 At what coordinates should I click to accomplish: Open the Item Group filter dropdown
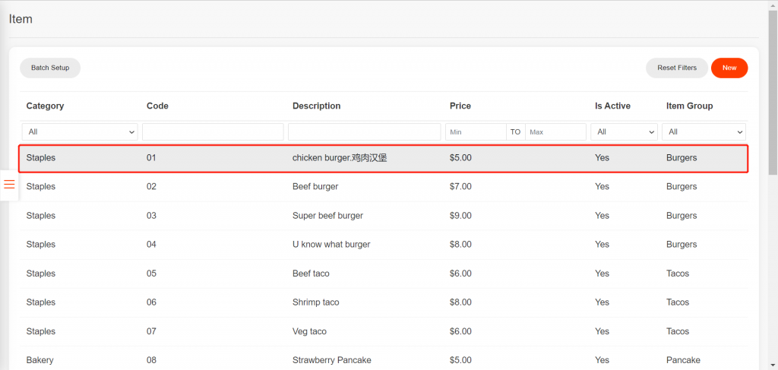[x=704, y=132]
